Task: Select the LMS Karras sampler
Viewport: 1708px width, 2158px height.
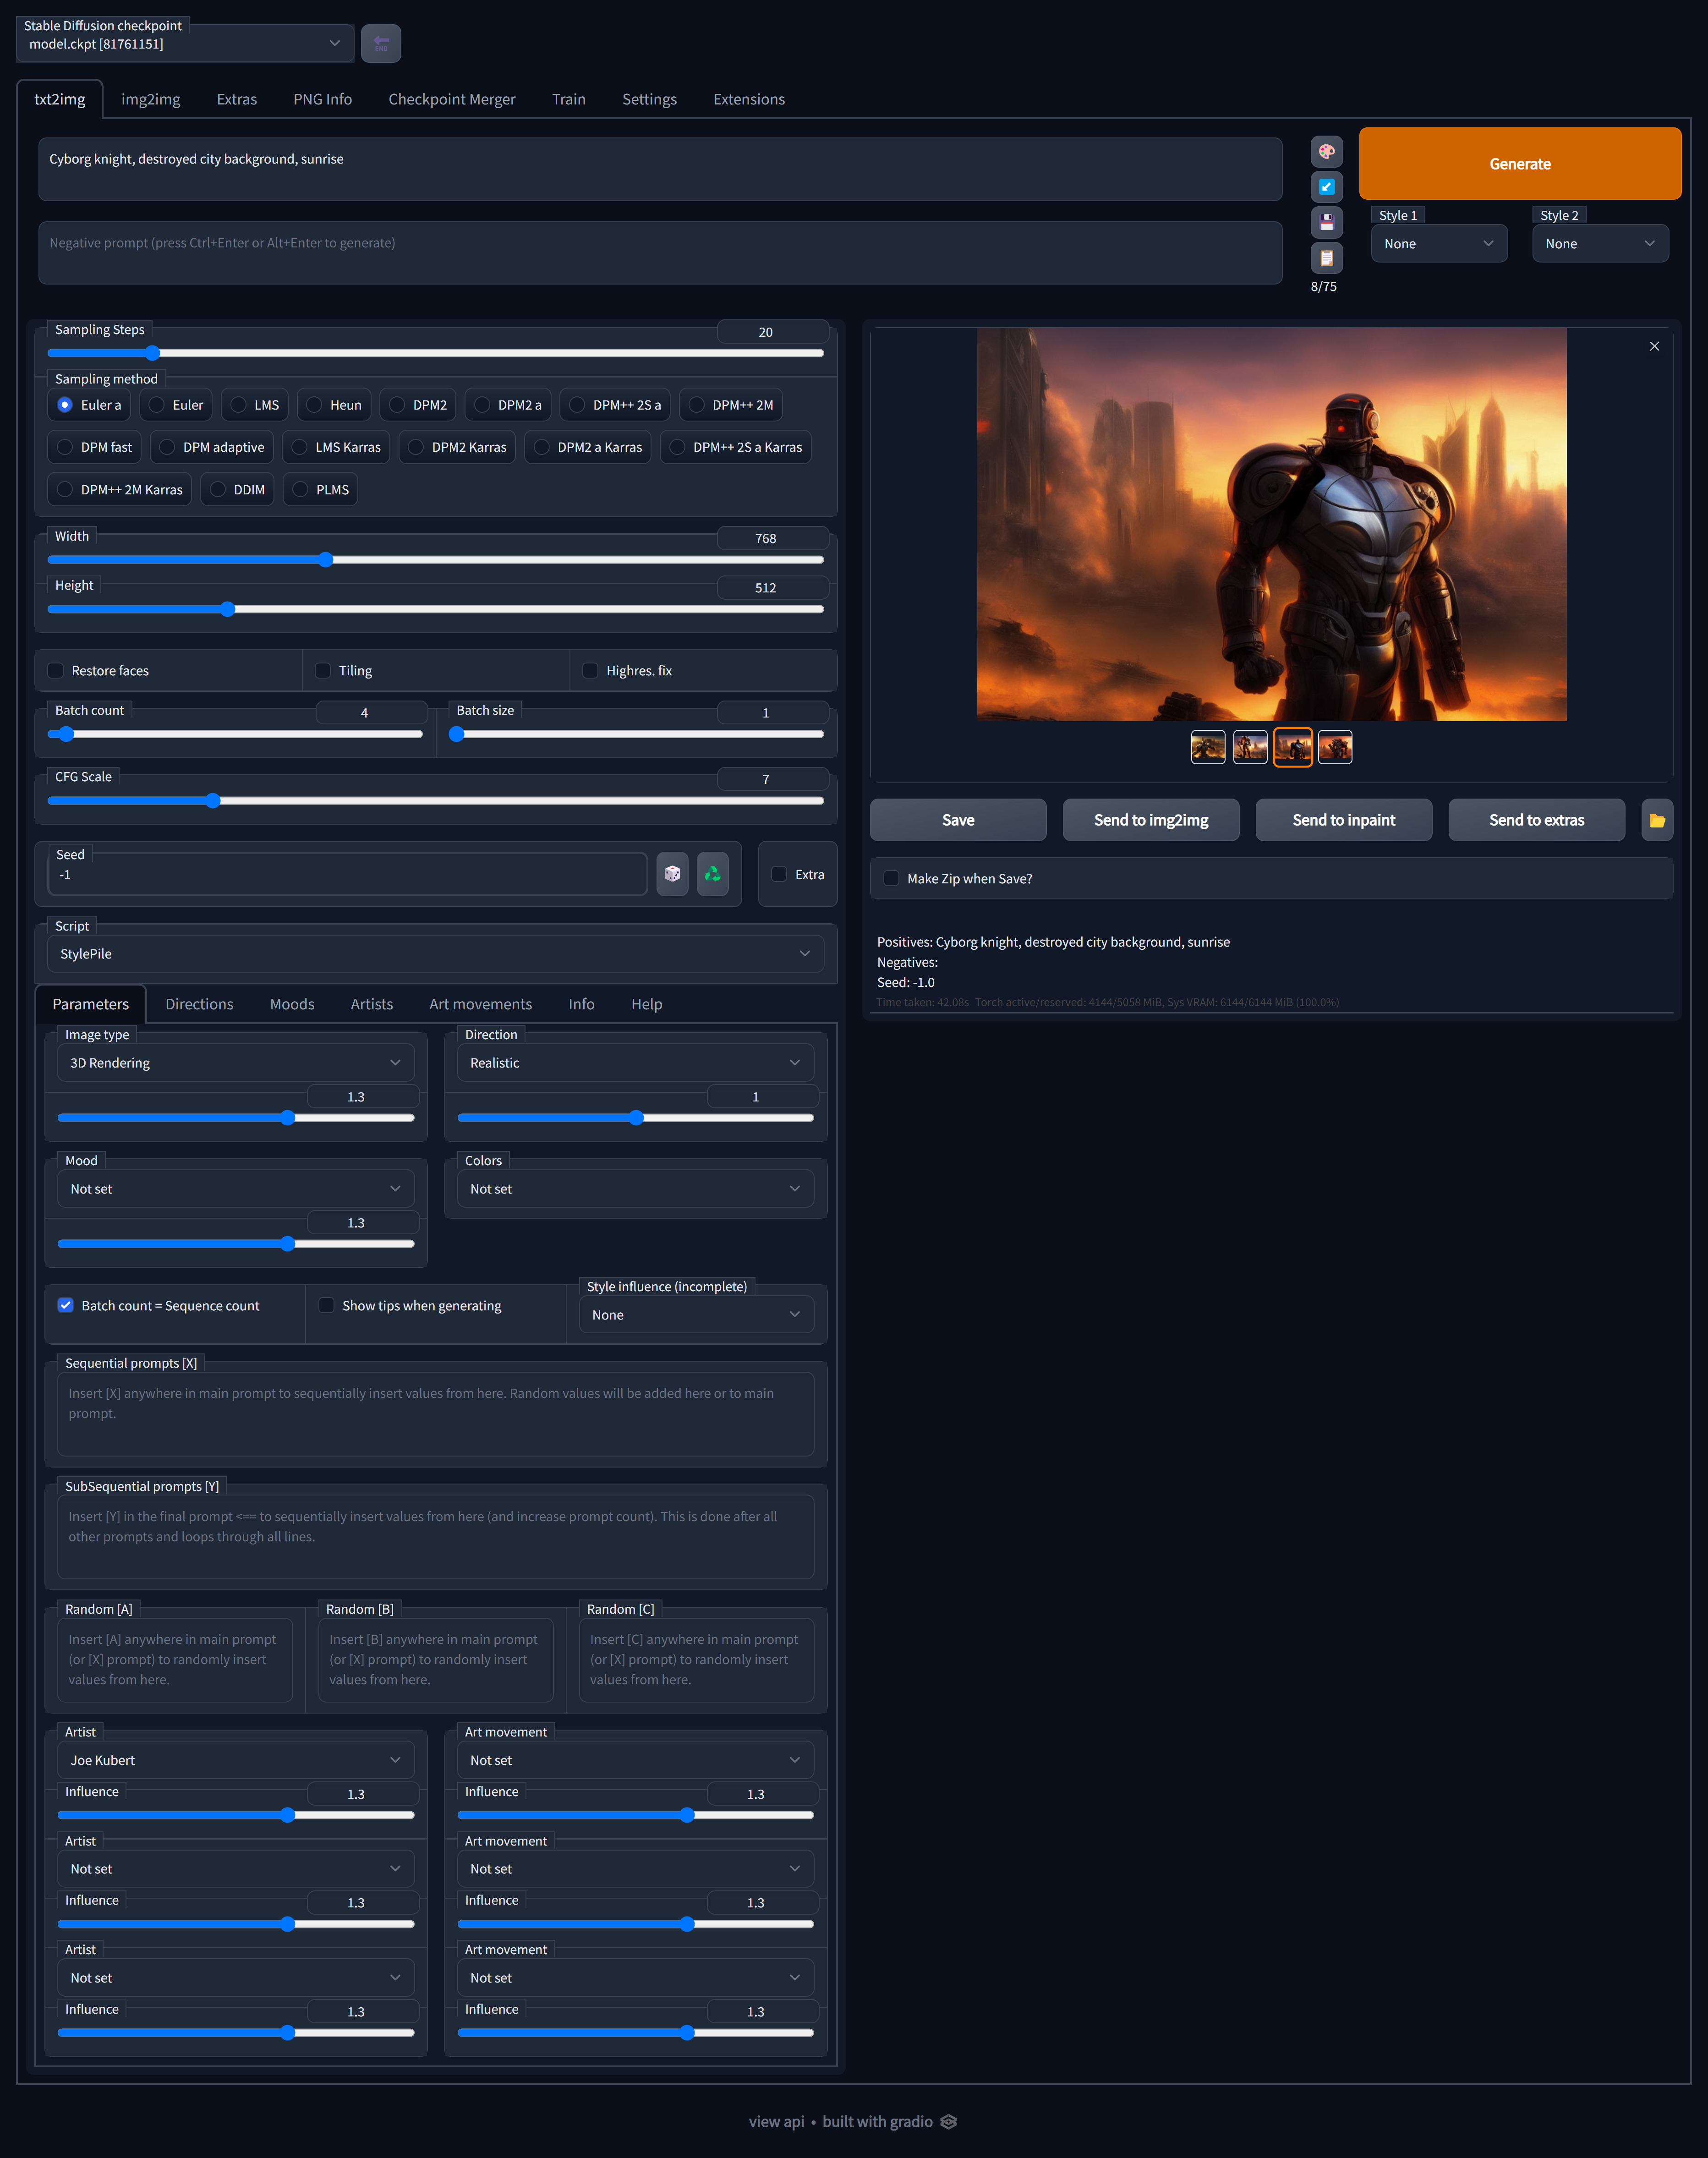Action: [336, 447]
